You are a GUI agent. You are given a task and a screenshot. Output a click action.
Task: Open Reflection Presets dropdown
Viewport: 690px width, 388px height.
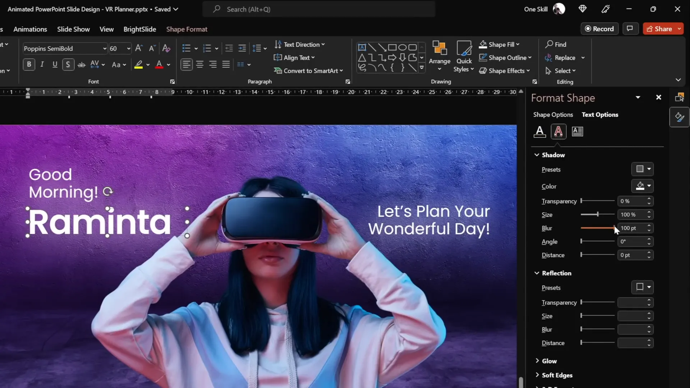(x=642, y=287)
